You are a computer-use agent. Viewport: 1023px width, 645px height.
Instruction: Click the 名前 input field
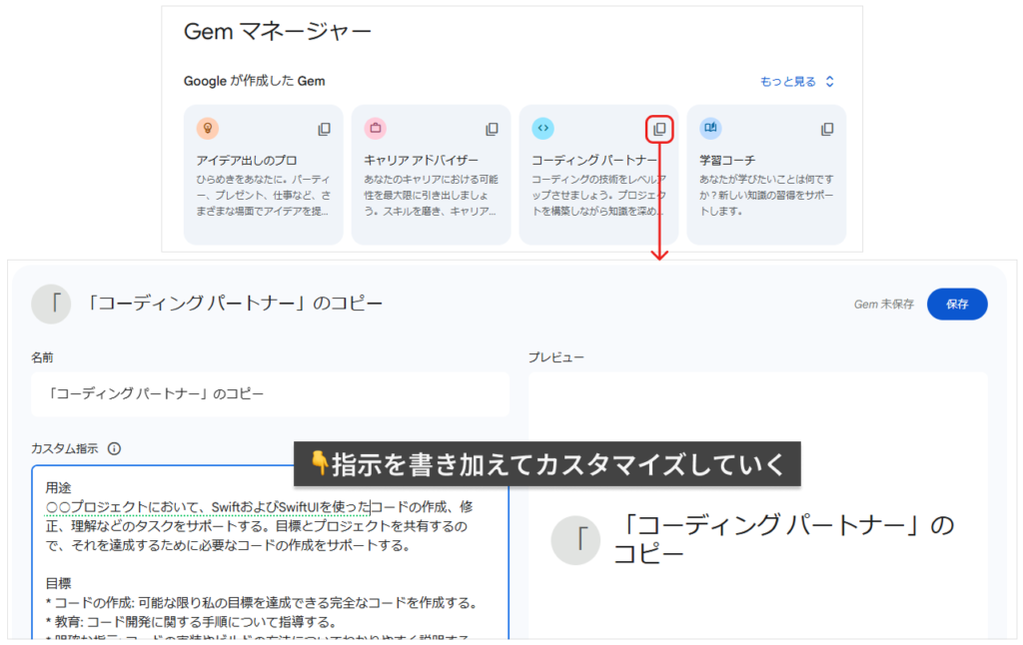[270, 394]
